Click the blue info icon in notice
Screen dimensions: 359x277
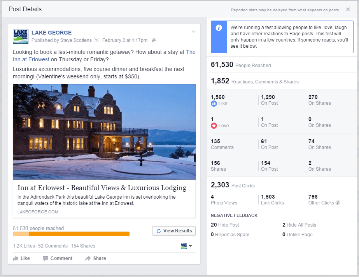click(x=219, y=28)
